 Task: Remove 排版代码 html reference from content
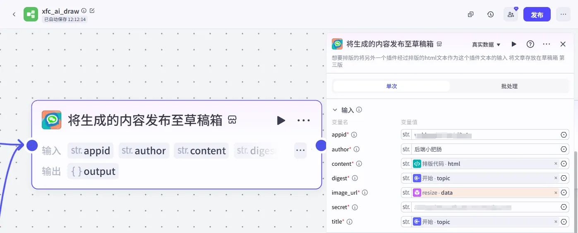(556, 164)
